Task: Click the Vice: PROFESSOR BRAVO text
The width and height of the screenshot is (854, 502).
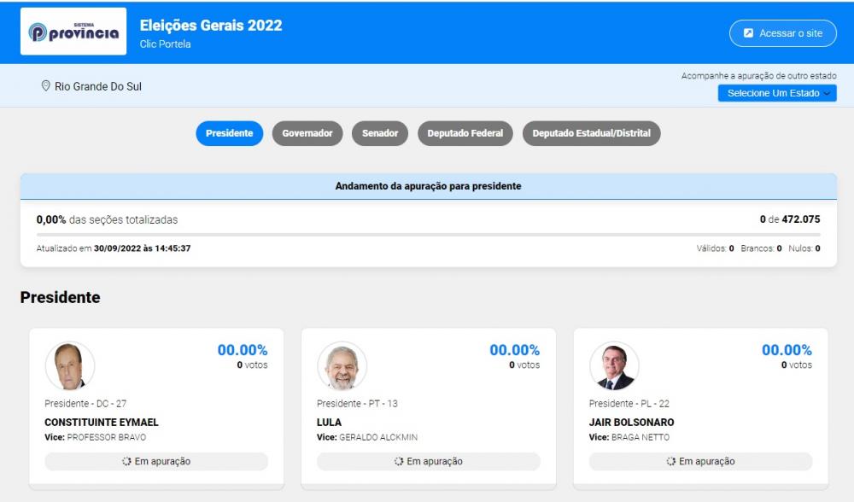Action: pyautogui.click(x=96, y=437)
